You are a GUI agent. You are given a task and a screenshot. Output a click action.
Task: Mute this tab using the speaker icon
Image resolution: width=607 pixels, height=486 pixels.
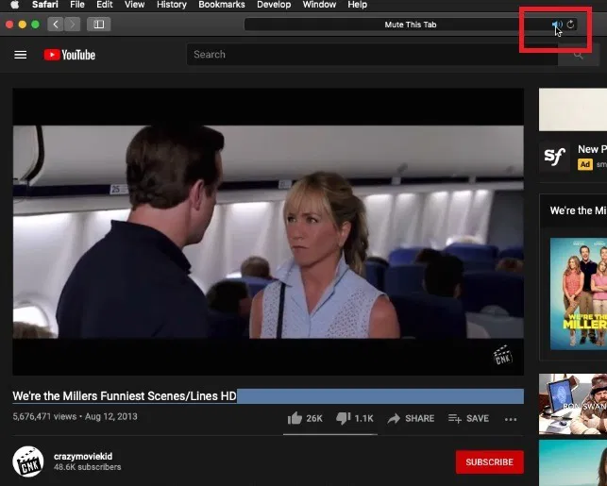[557, 25]
